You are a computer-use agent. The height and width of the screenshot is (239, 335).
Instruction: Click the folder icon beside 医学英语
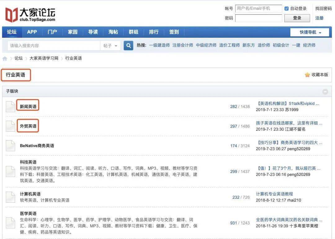coord(10,223)
